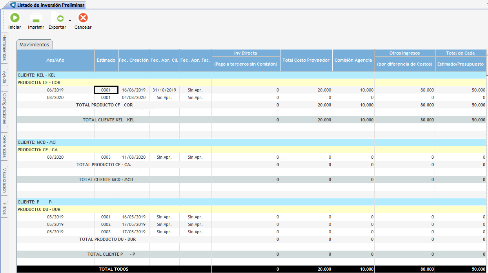Open the Filtros side tab
The image size is (488, 273).
coord(4,209)
